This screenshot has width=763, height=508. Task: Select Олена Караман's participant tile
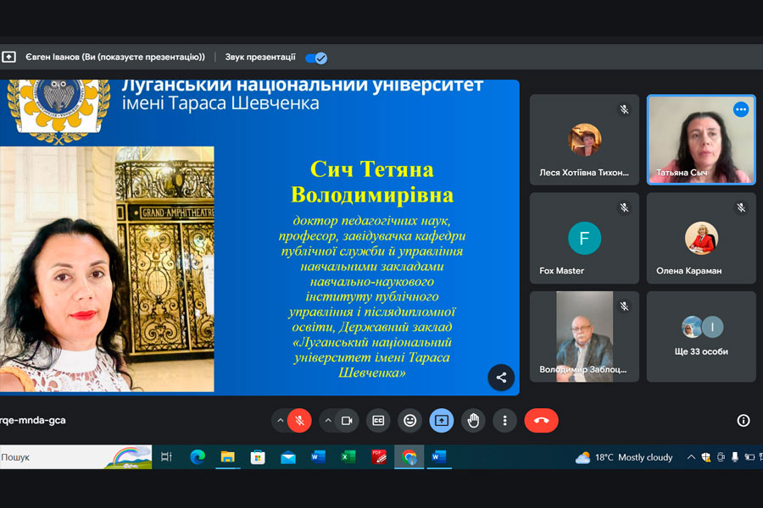(x=701, y=238)
